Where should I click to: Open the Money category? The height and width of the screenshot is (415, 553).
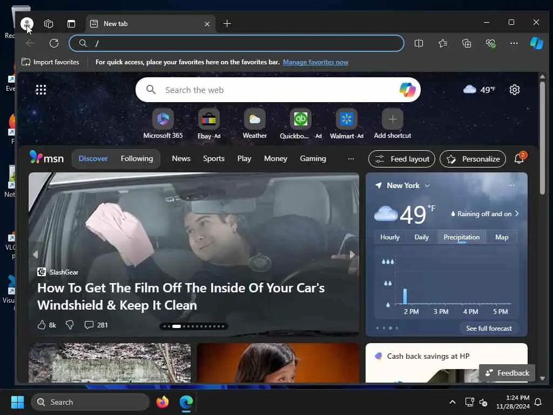(x=275, y=159)
